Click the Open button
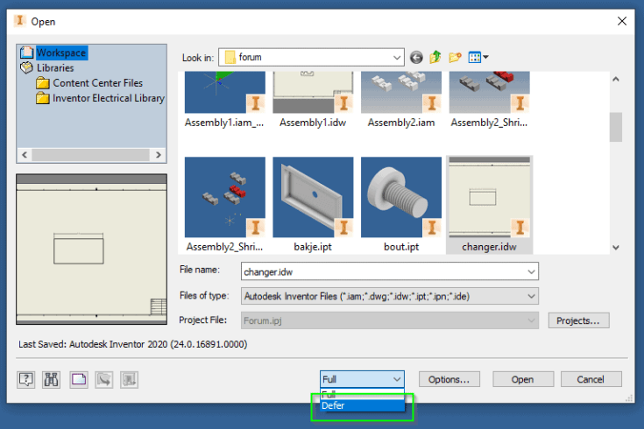Screen dimensions: 644x429 click(x=523, y=379)
